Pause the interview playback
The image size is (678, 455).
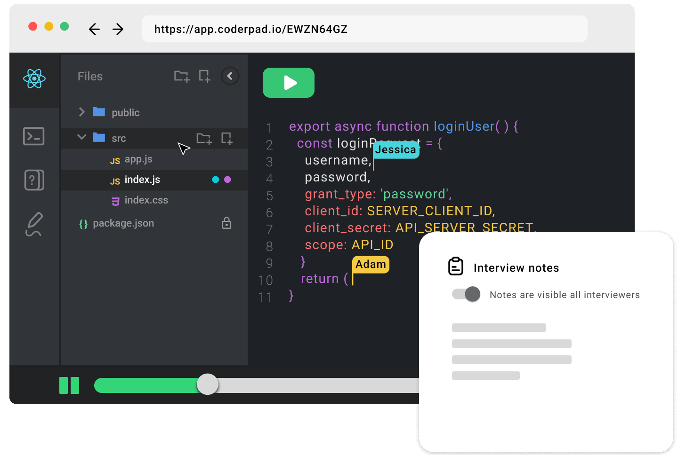pyautogui.click(x=69, y=385)
